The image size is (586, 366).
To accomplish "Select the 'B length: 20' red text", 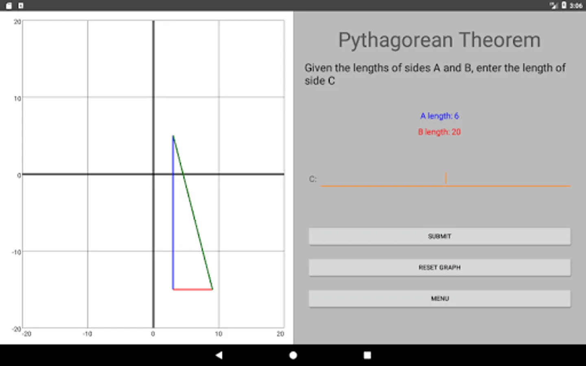I will coord(439,132).
